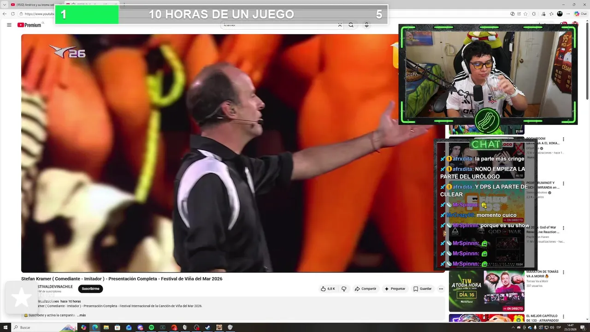This screenshot has width=590, height=332.
Task: Open the Windows notification center icon
Action: point(583,327)
